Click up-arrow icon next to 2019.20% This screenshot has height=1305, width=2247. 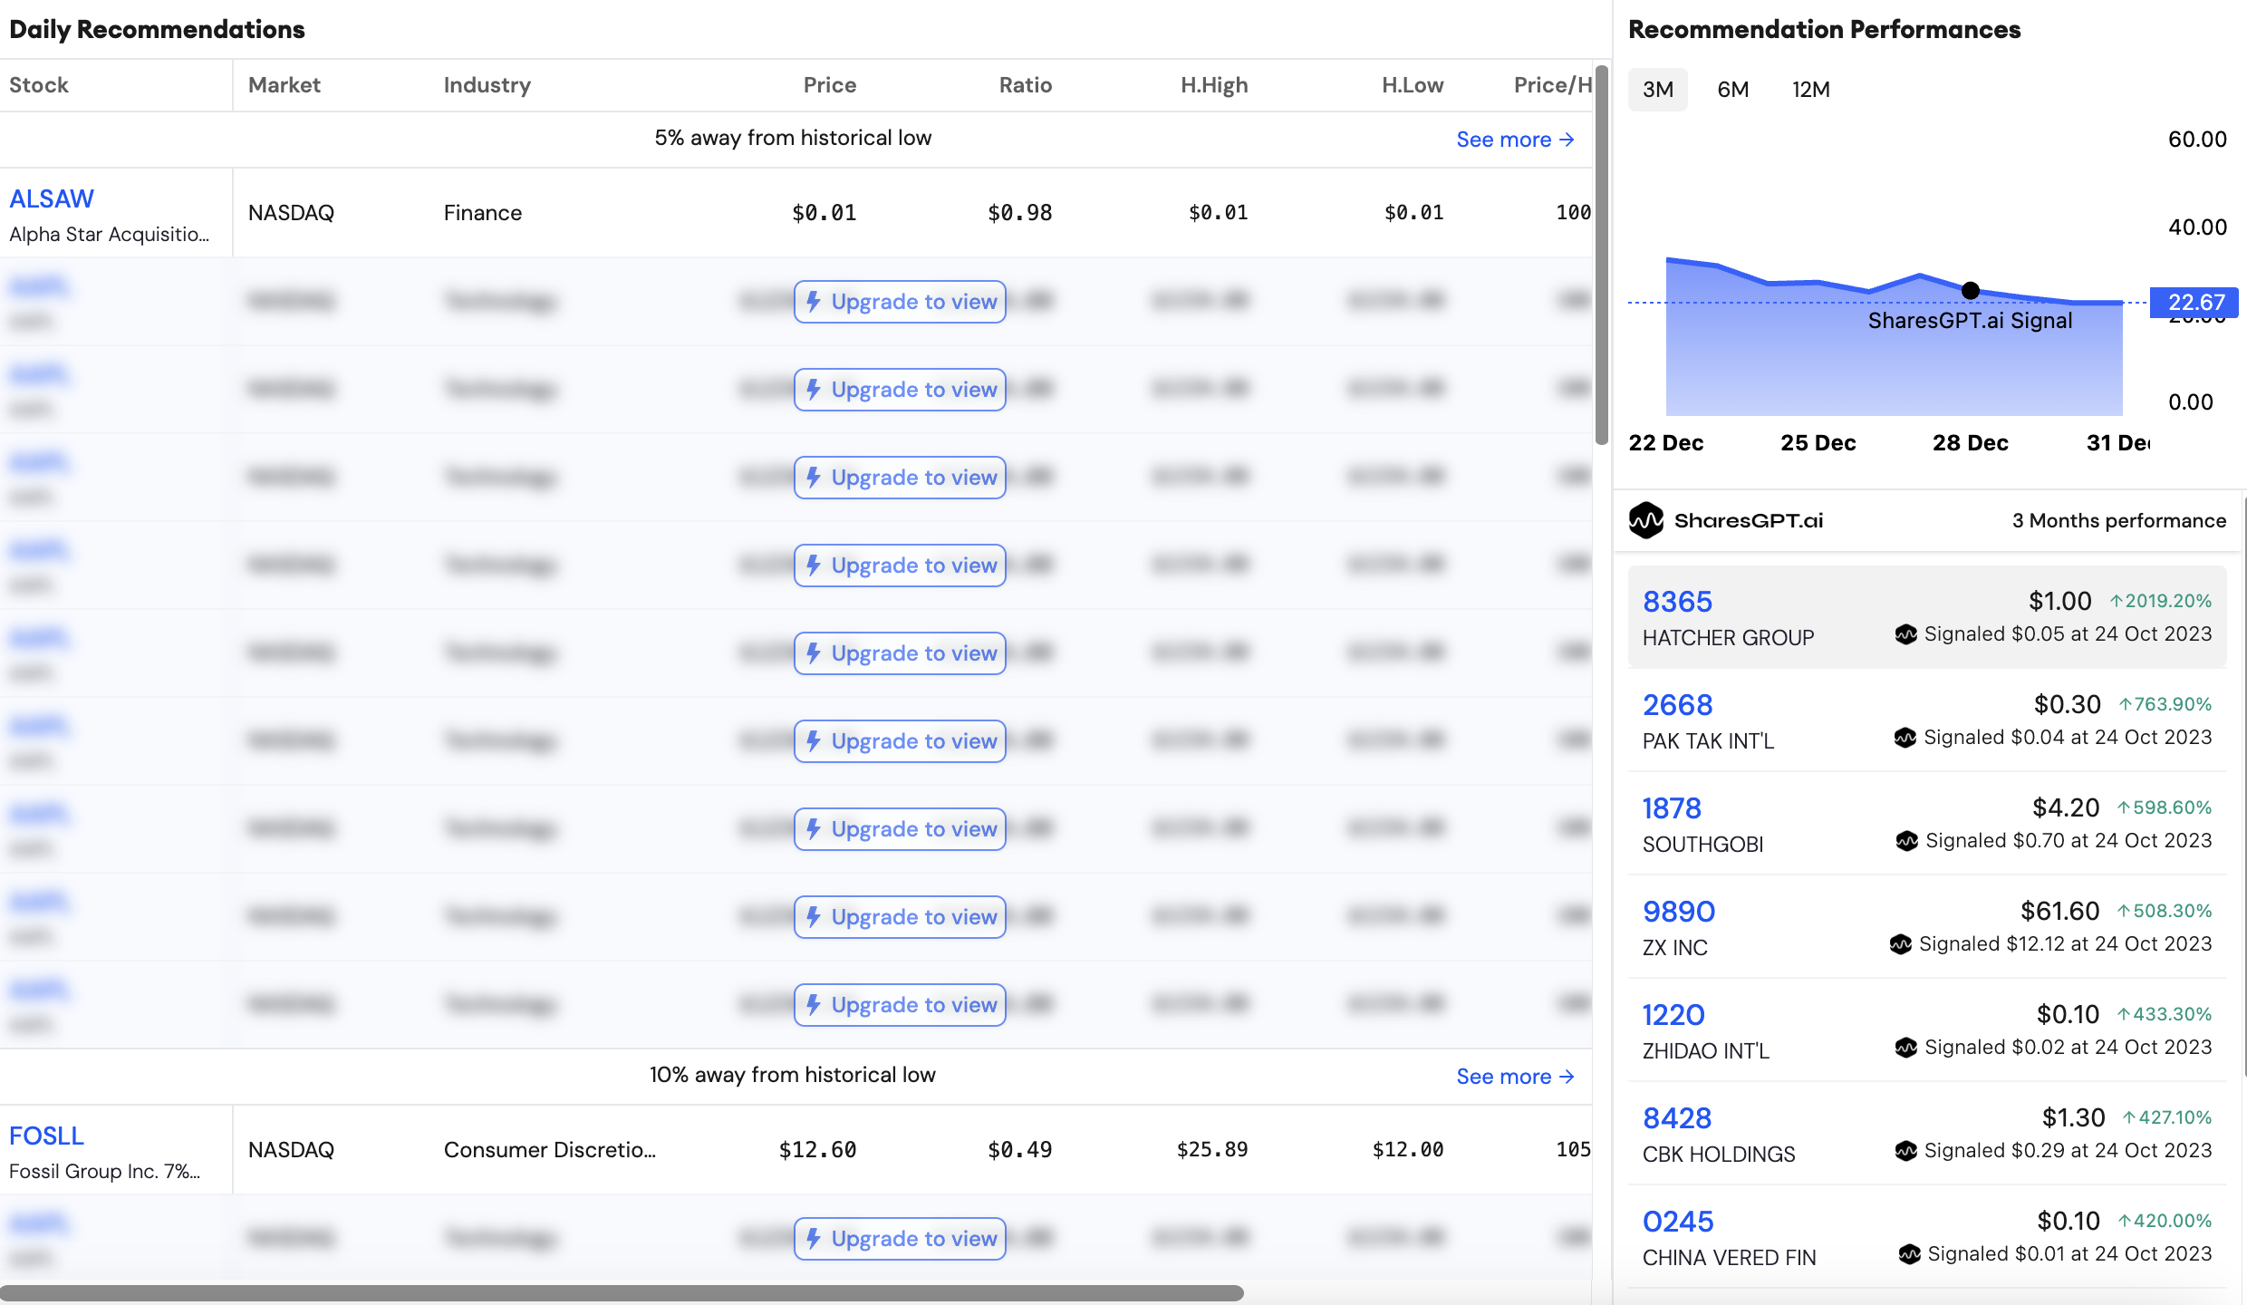(x=2117, y=601)
